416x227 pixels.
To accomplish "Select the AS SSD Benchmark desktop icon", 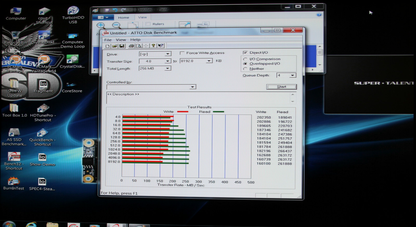I will coord(14,137).
